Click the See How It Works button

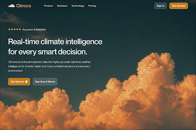coord(45,82)
